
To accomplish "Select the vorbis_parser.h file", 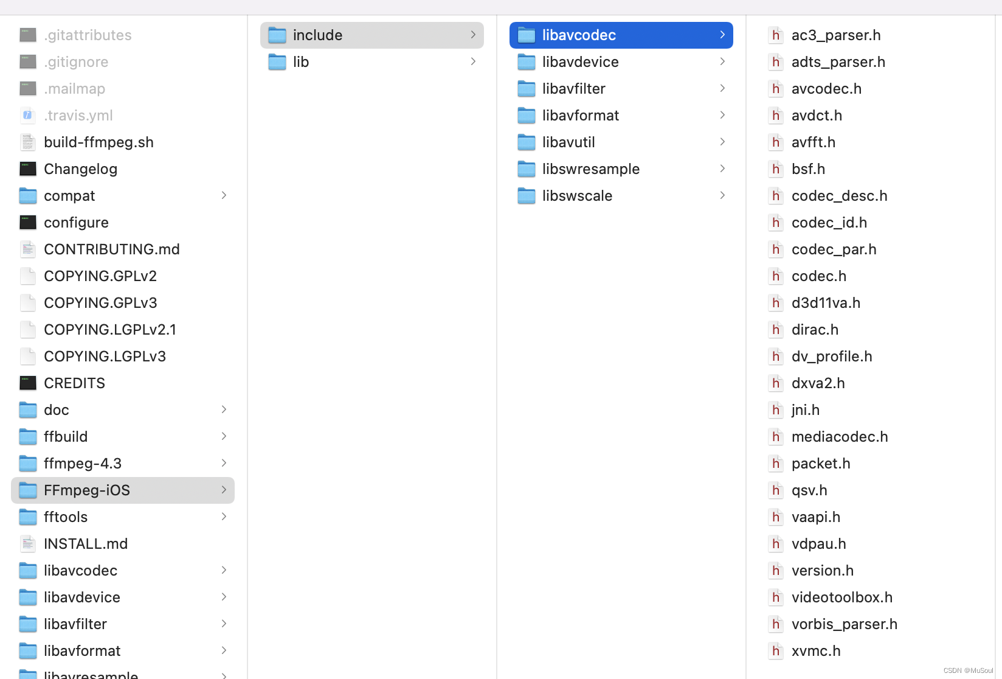I will pyautogui.click(x=871, y=624).
